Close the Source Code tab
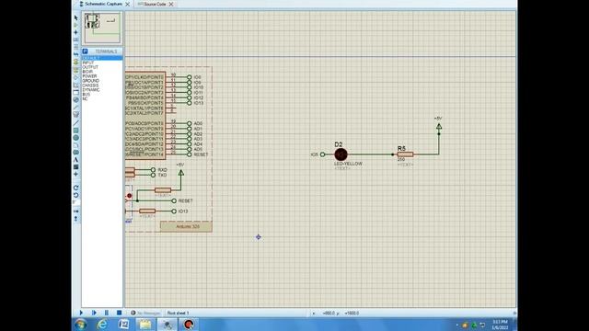 tap(171, 4)
